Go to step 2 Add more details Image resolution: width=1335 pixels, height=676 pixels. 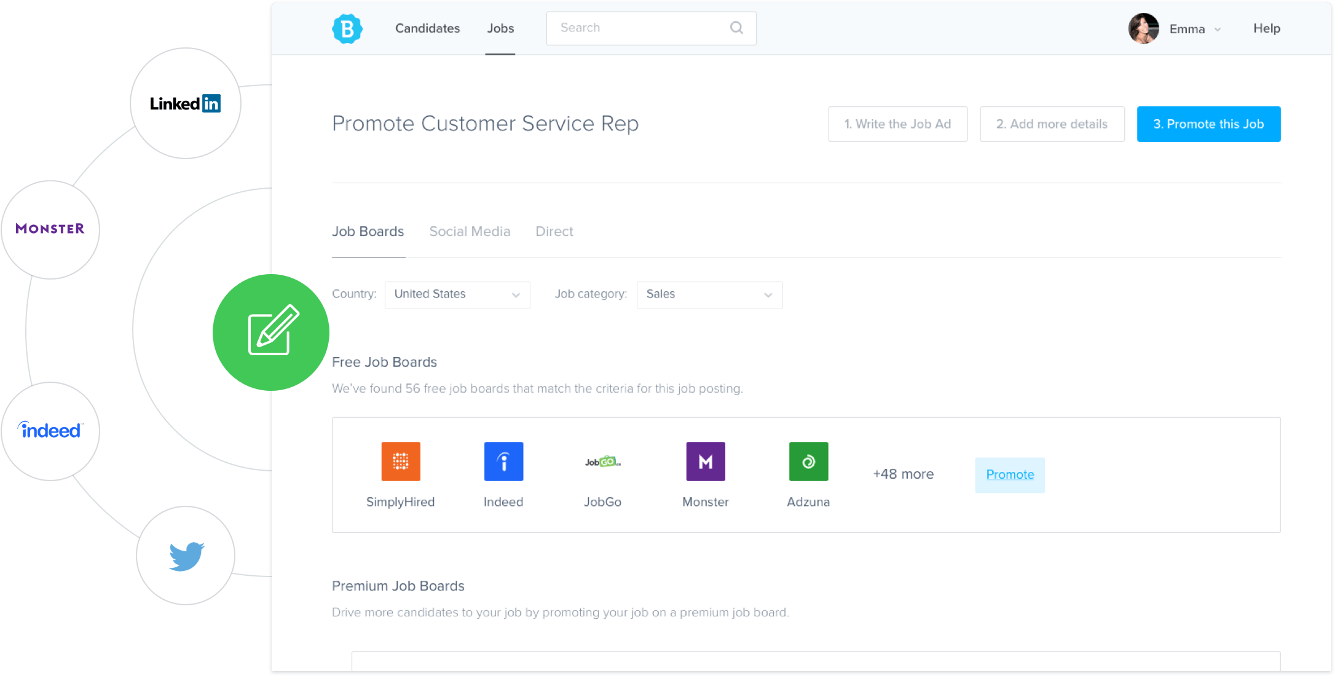(1052, 124)
